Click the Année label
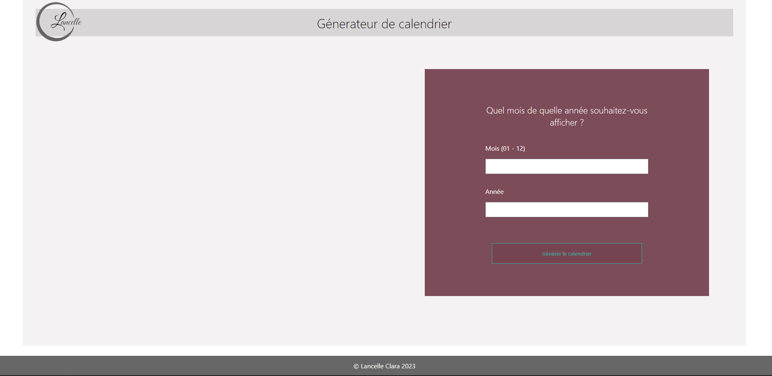772x376 pixels. 494,192
